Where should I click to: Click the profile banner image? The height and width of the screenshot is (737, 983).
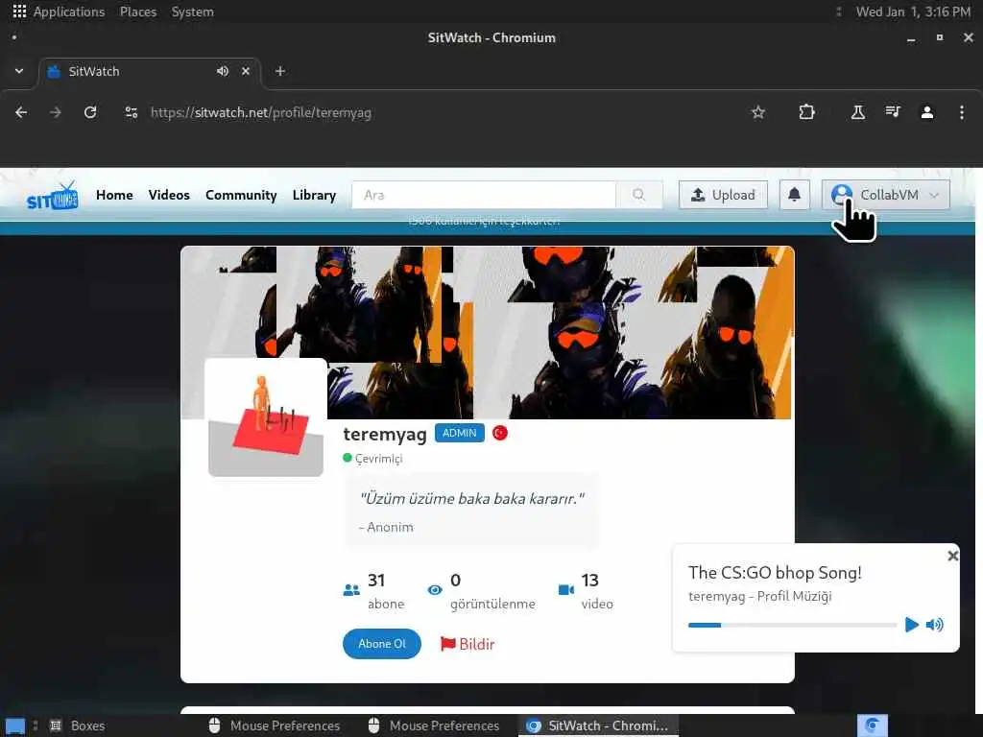(487, 333)
